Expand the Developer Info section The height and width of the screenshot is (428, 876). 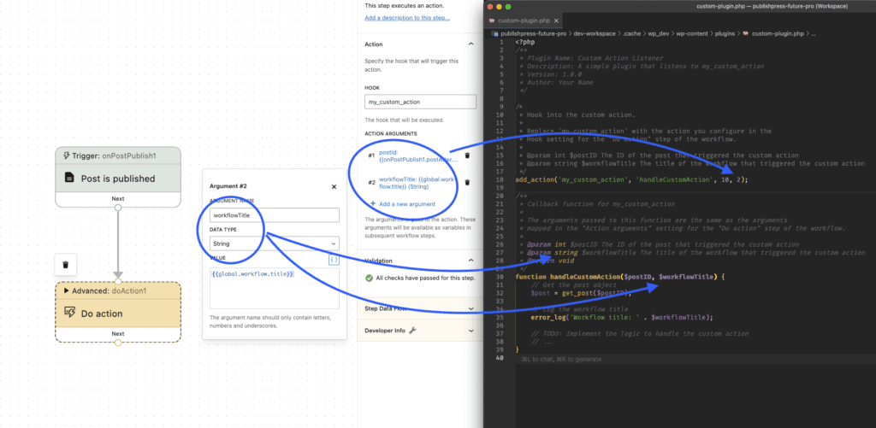click(470, 330)
